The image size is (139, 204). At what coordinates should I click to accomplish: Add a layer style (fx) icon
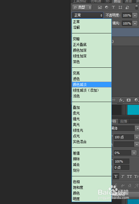121,100
